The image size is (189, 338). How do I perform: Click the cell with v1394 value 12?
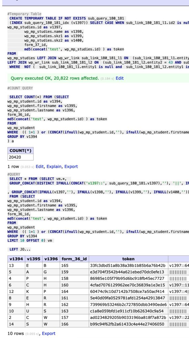click(x=16, y=291)
